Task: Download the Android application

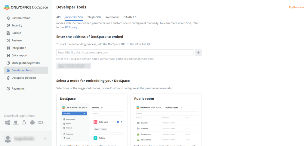Action: [32, 123]
